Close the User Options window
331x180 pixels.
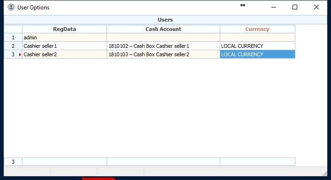[x=316, y=7]
